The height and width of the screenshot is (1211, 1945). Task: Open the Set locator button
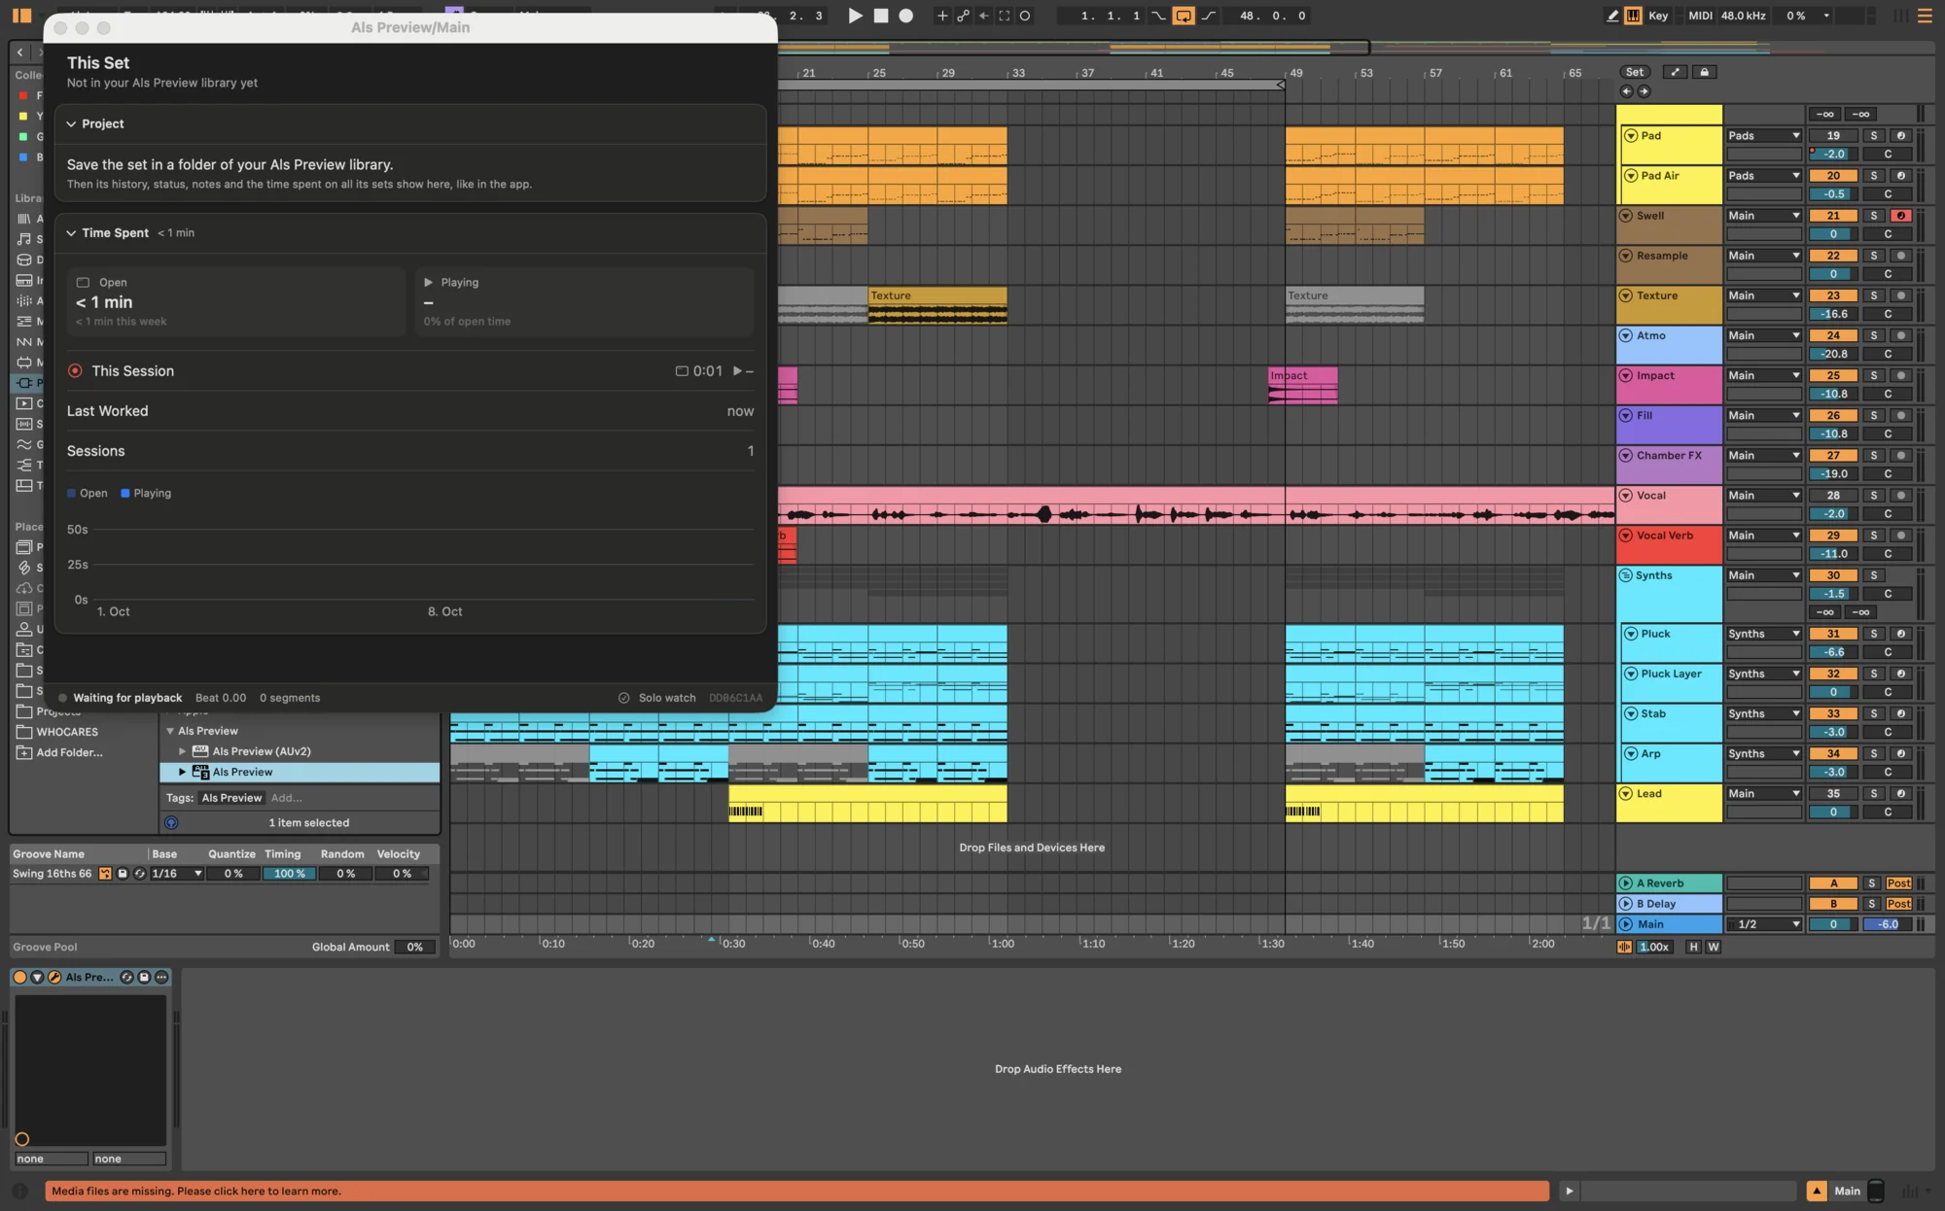click(1635, 72)
